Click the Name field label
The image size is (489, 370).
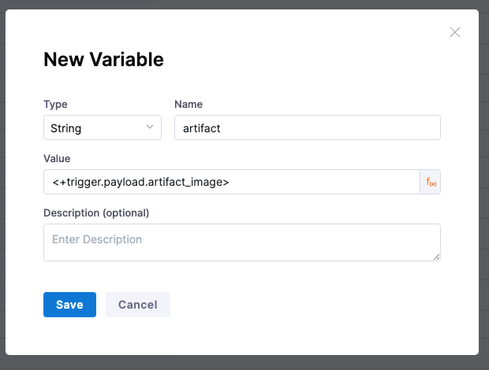(189, 105)
